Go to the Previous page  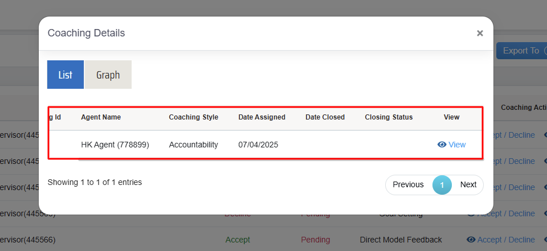click(408, 184)
